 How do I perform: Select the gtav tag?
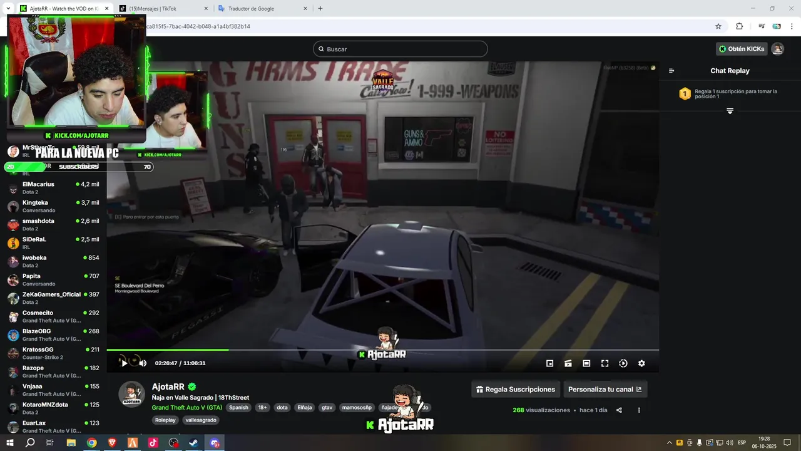[327, 407]
